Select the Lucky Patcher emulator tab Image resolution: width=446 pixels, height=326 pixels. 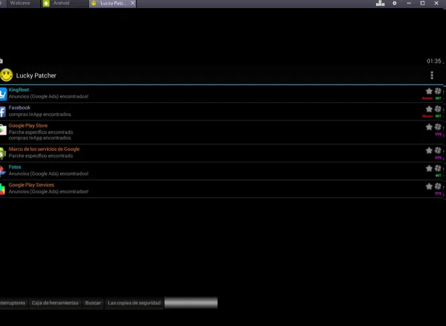[113, 3]
